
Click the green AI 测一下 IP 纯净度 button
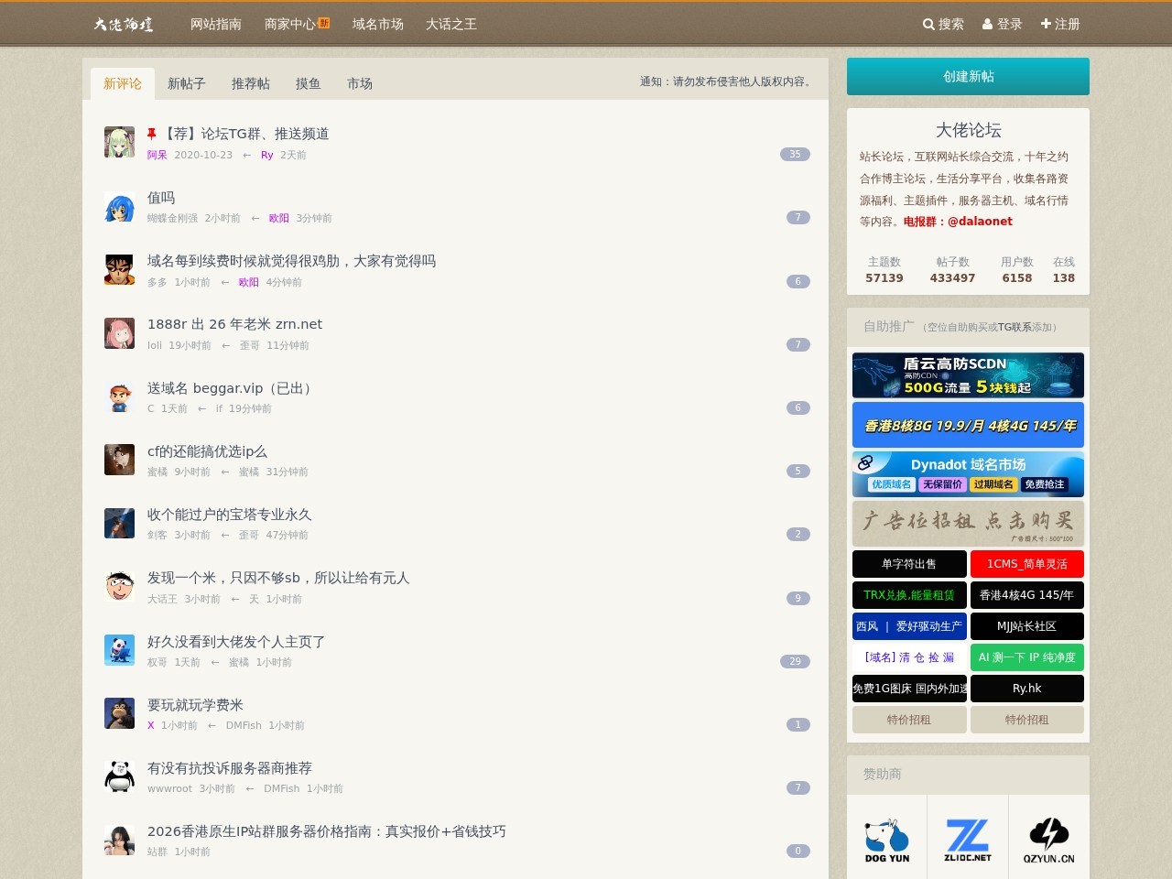(x=1026, y=657)
